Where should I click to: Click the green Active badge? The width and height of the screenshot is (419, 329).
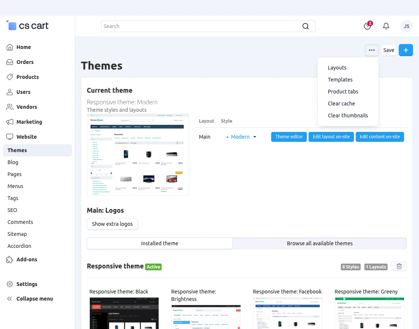(153, 267)
